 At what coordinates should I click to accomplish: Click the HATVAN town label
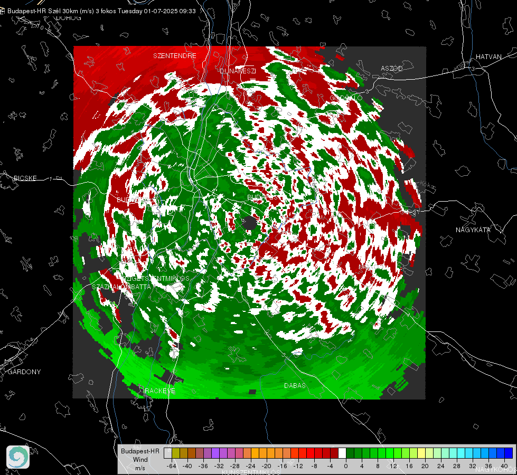(x=488, y=56)
